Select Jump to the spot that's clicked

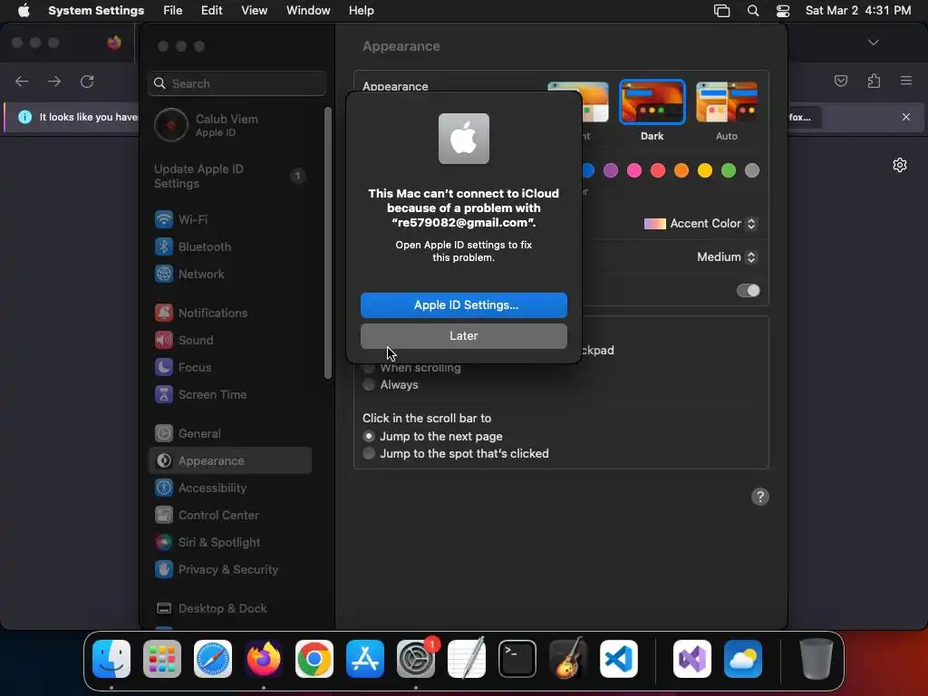tap(369, 453)
